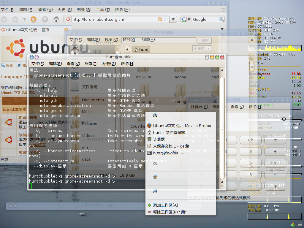
Task: Click Firefox back arrow button
Action: pos(4,19)
